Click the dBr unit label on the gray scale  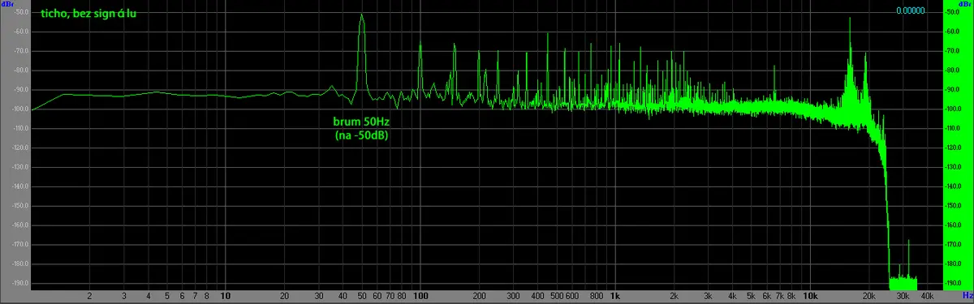pyautogui.click(x=6, y=4)
